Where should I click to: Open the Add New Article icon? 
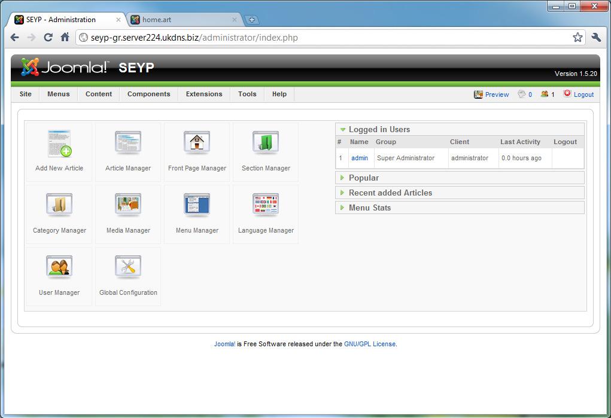tap(59, 144)
